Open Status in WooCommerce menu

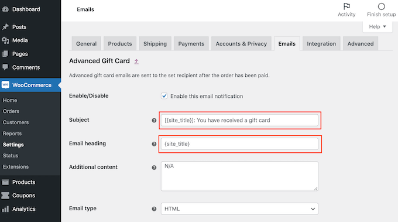pos(11,156)
